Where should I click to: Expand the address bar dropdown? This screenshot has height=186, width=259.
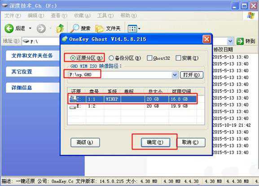230,41
